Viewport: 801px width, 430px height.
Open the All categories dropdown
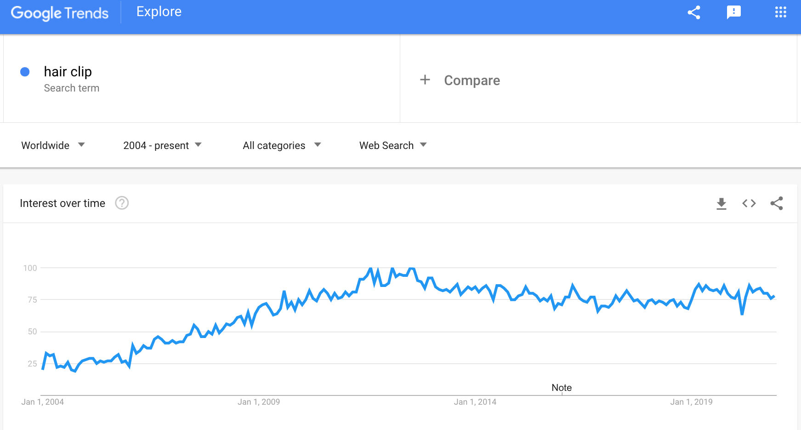(x=282, y=145)
